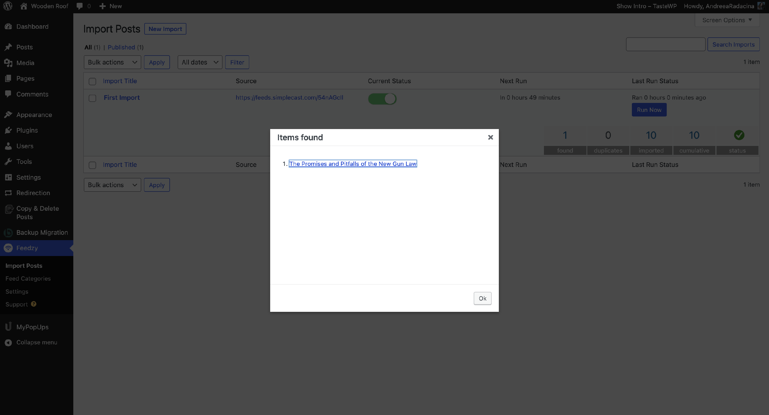Click the search imports text field
Screen dimensions: 769x415
pos(665,45)
